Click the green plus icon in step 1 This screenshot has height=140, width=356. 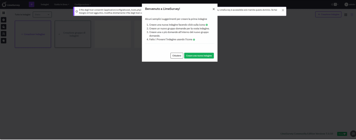pos(207,25)
